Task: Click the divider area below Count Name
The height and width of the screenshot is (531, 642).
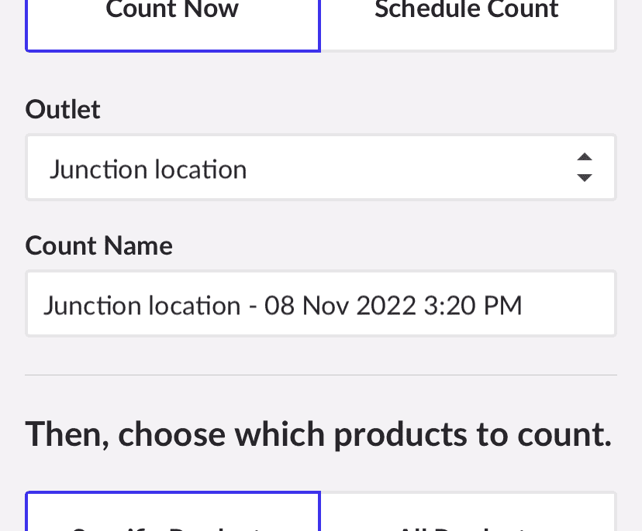Action: [321, 374]
